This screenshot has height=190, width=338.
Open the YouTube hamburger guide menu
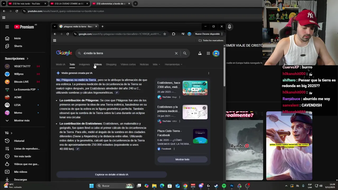pos(7,27)
